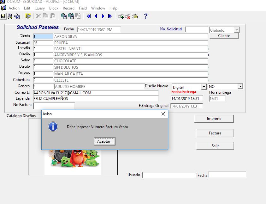
Task: Go to previous record arrow icon
Action: tap(96, 16)
